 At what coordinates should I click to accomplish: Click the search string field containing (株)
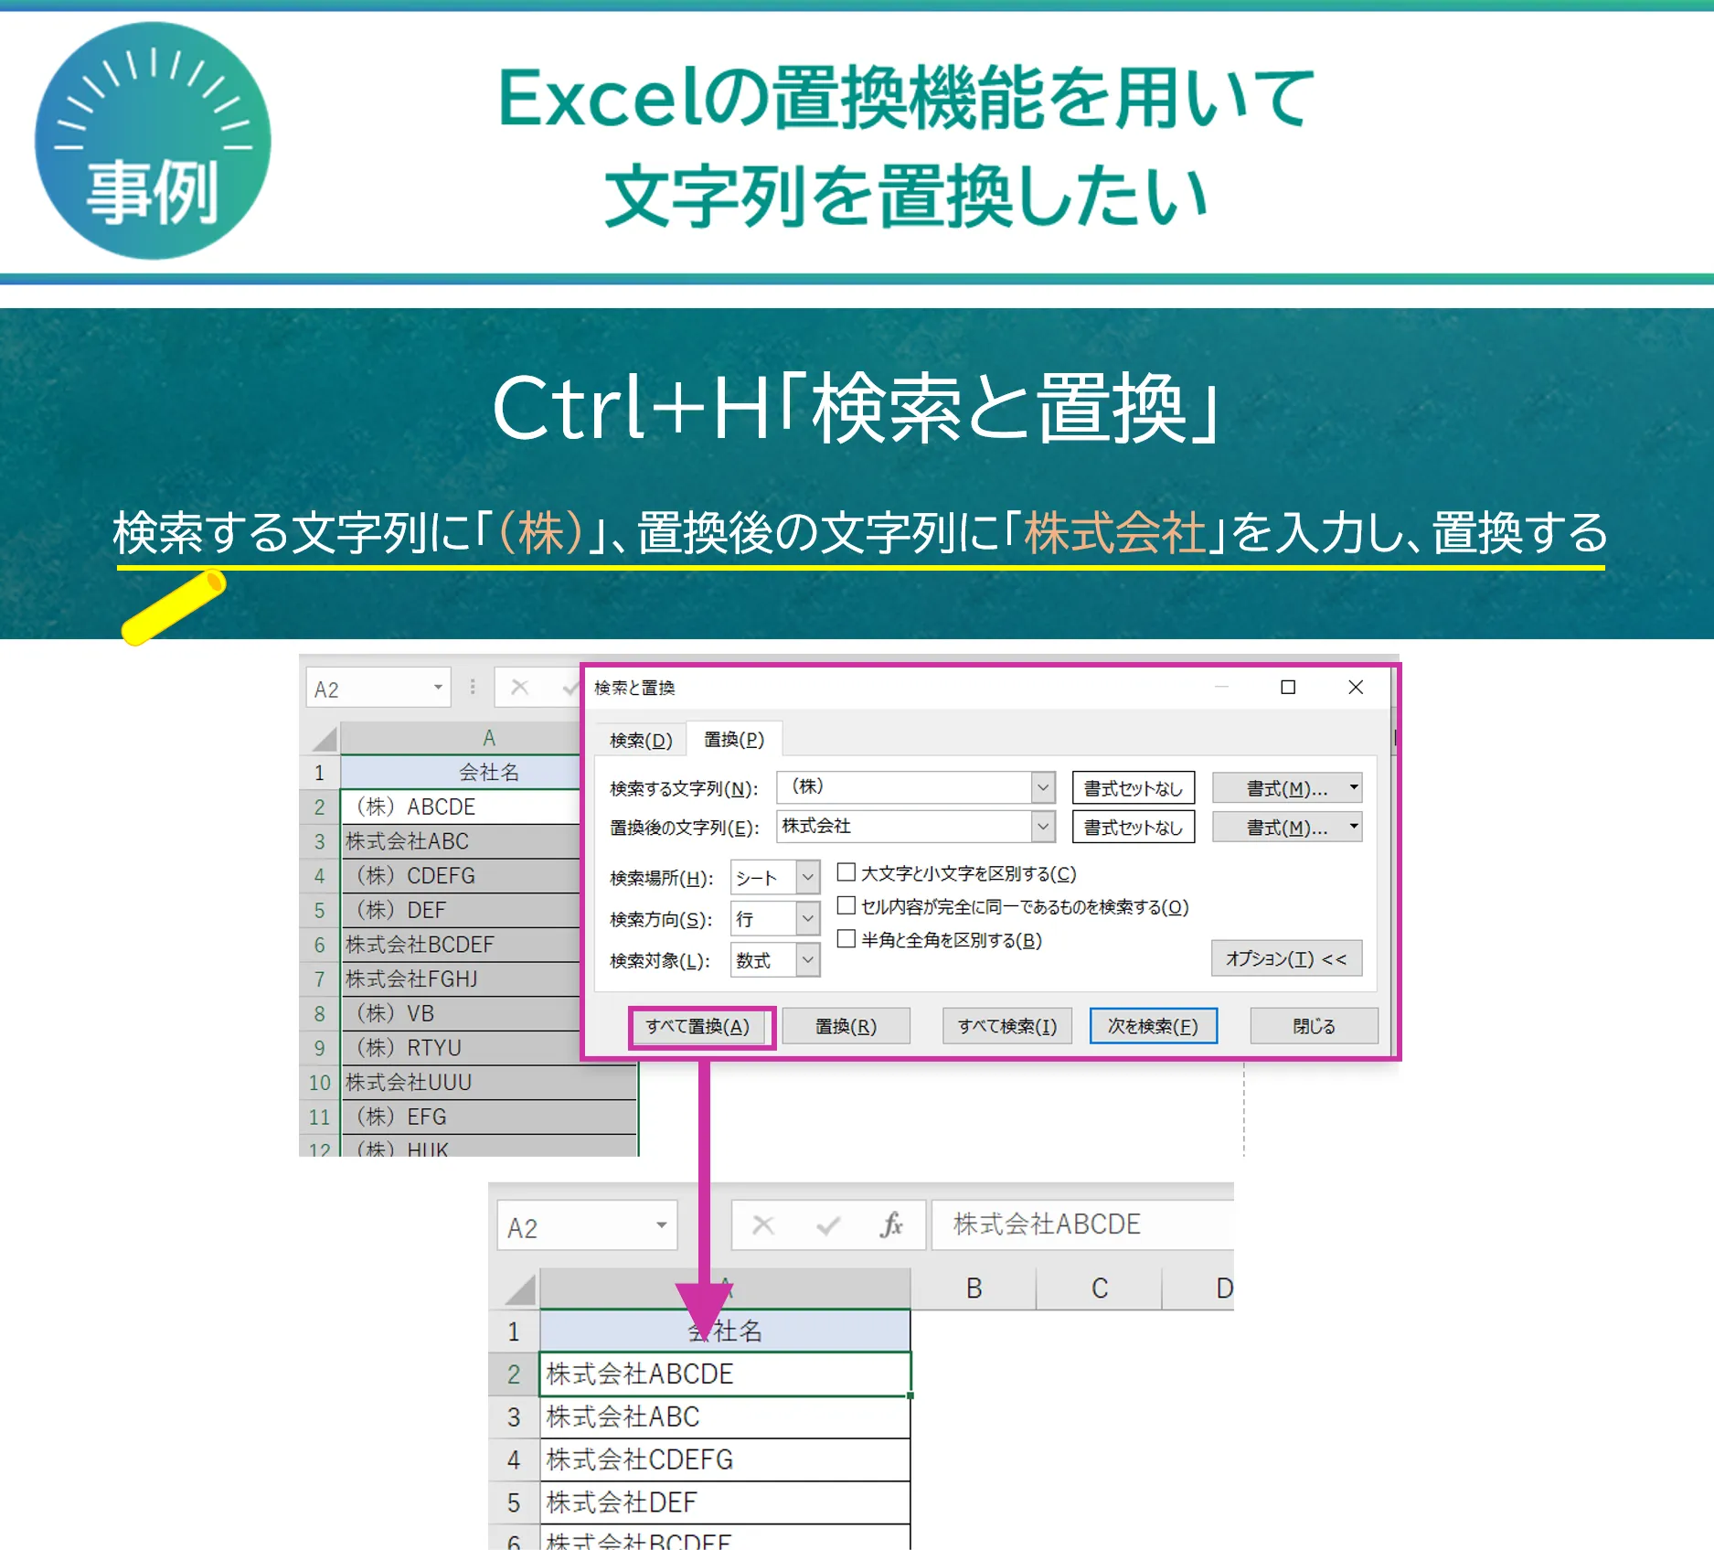tap(904, 787)
